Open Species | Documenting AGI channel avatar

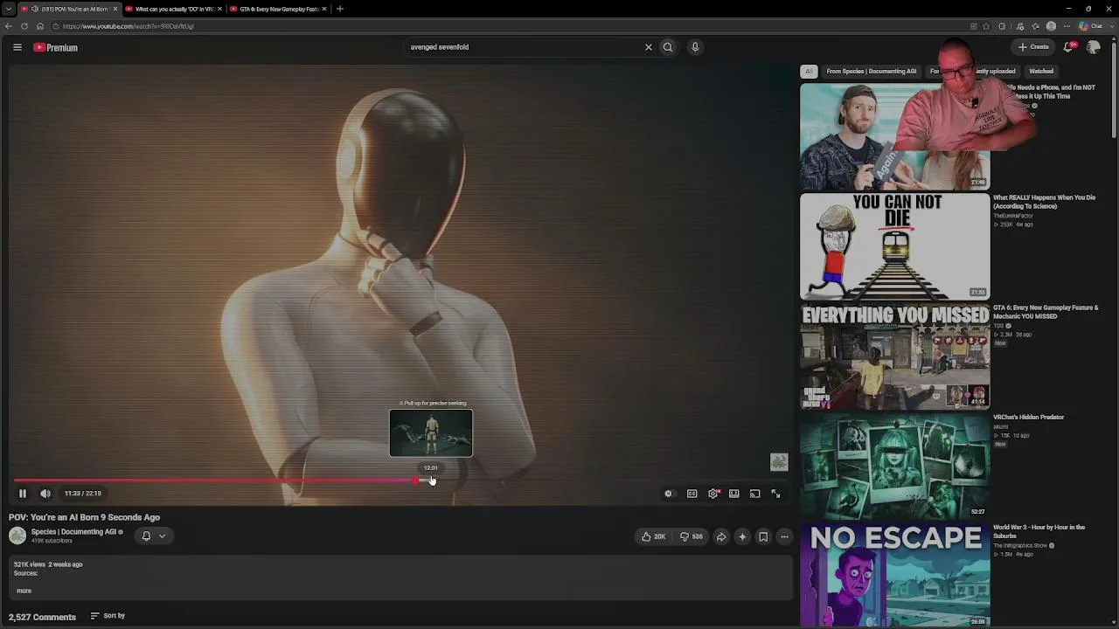(x=17, y=536)
